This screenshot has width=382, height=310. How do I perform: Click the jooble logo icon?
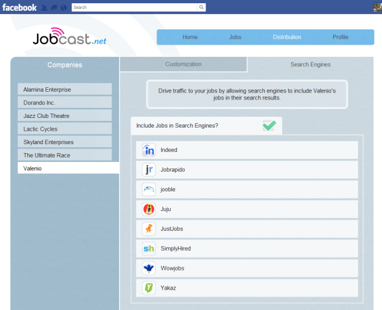(149, 189)
